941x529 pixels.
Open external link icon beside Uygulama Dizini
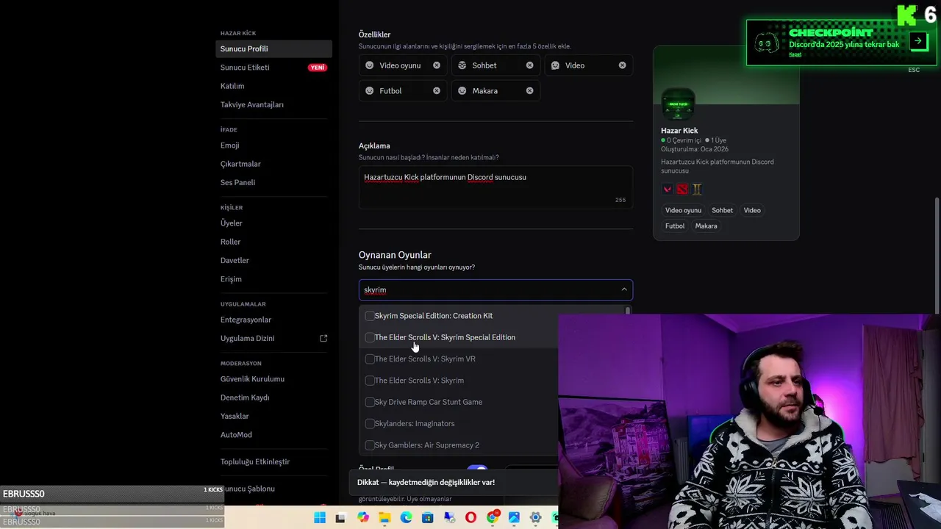(x=323, y=338)
